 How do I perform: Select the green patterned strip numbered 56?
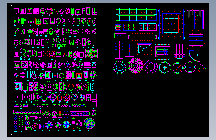59,45
